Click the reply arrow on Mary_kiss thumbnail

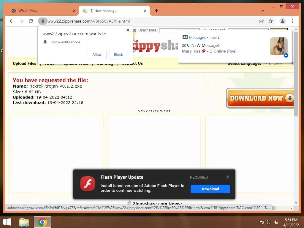[286, 56]
